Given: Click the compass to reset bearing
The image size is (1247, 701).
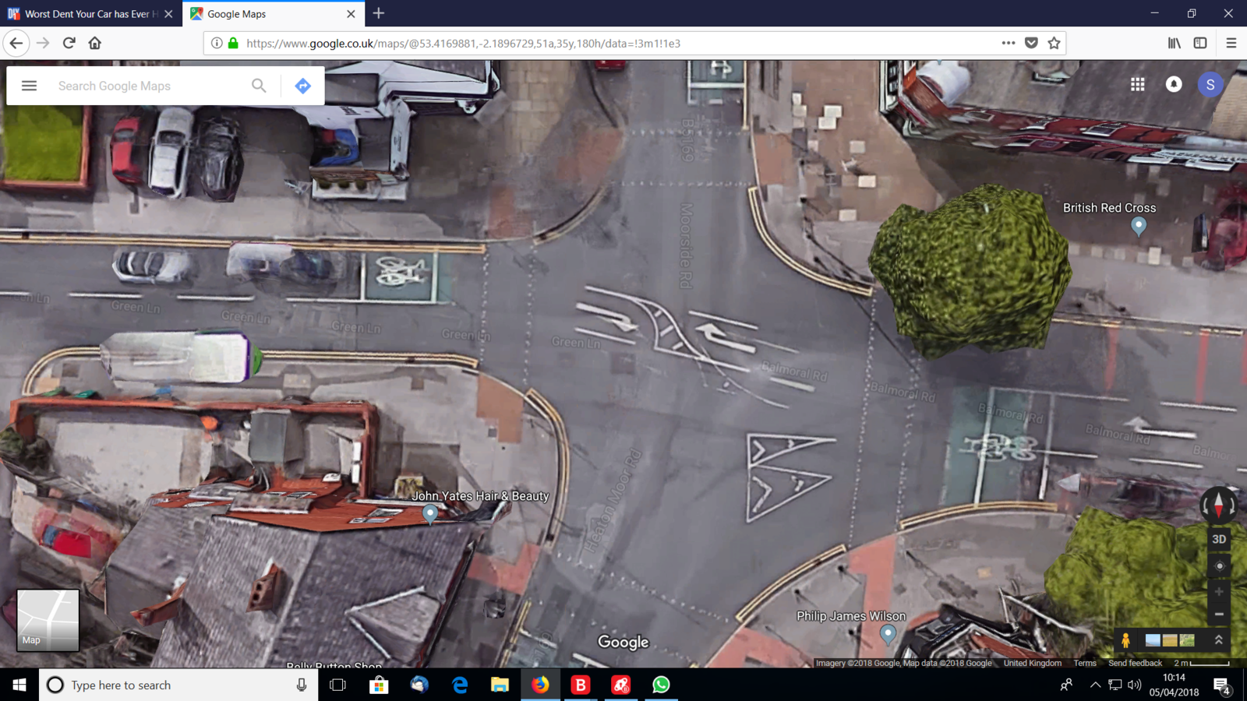Looking at the screenshot, I should point(1218,505).
